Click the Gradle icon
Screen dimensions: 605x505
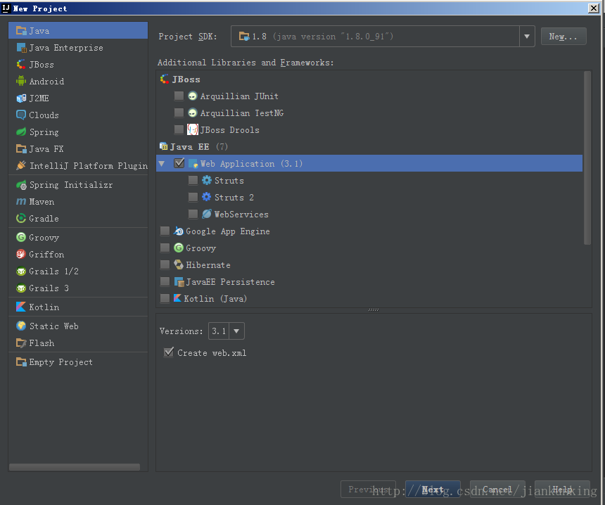[21, 218]
